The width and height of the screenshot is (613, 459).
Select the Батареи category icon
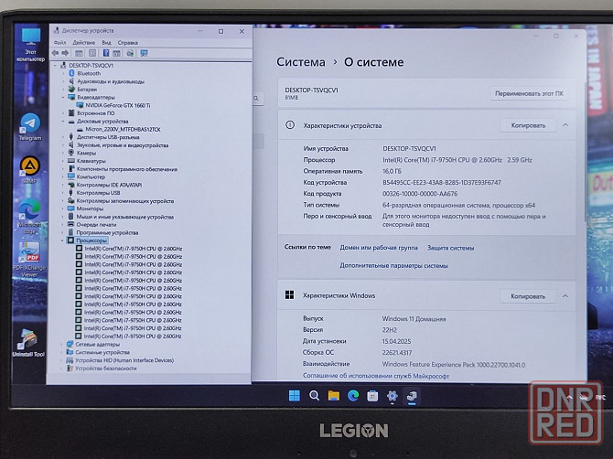click(71, 89)
